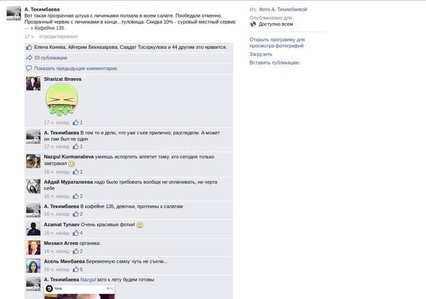Click the Загрузить download link
Viewport: 426px width, 299px height.
261,54
